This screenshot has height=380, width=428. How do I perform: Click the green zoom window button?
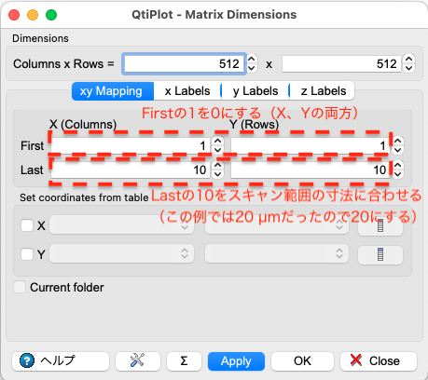pyautogui.click(x=51, y=15)
